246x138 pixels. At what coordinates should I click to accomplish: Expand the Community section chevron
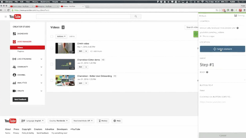click(x=42, y=67)
